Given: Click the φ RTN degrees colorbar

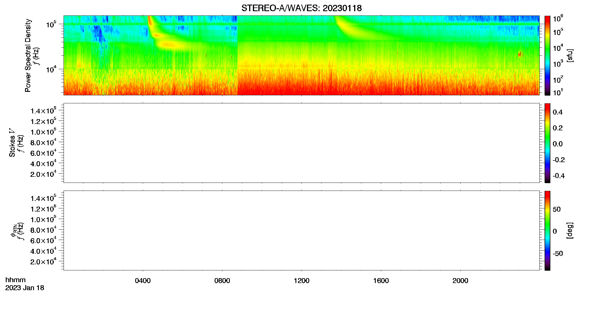Looking at the screenshot, I should pyautogui.click(x=547, y=230).
